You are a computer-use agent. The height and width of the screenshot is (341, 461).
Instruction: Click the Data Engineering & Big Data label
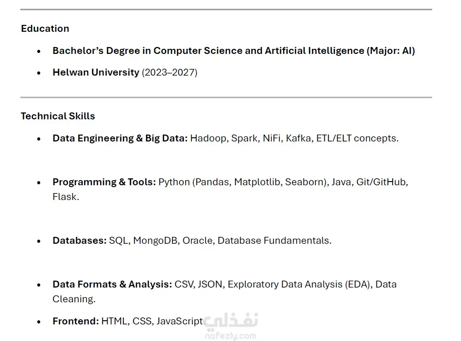click(120, 138)
